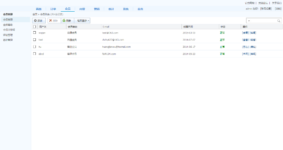Click 编辑 for user wujan

pos(253,33)
